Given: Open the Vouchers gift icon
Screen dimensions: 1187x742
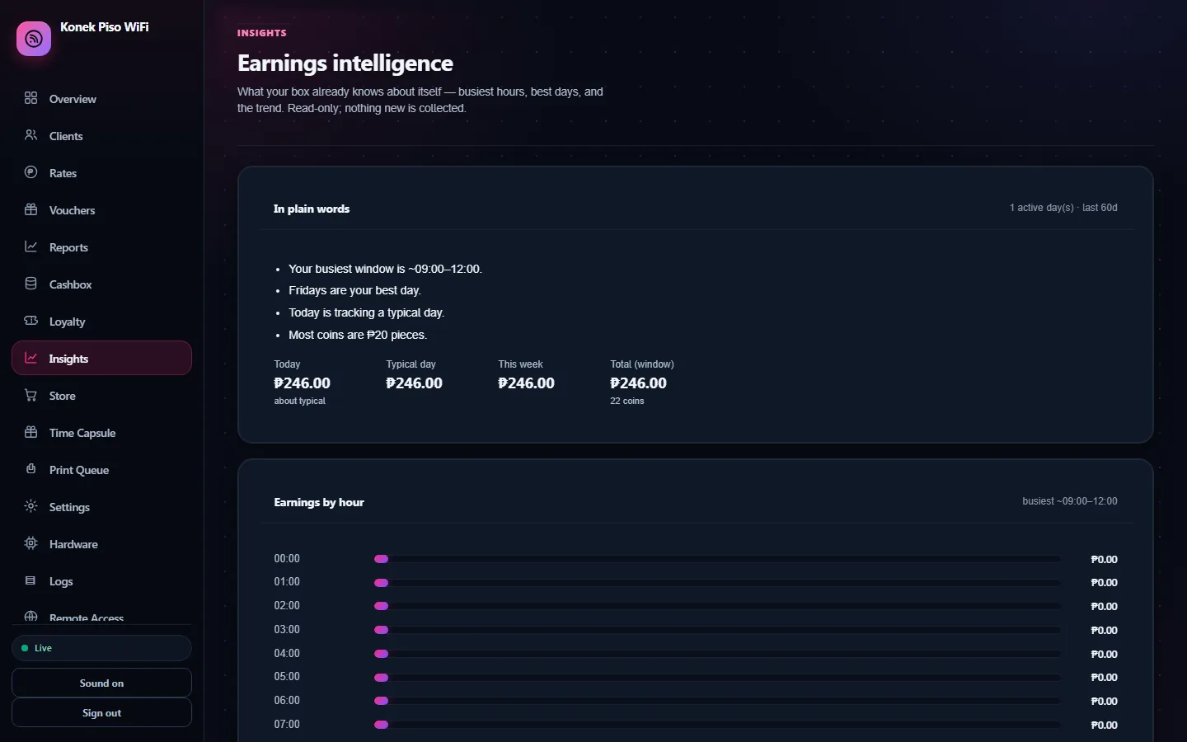Looking at the screenshot, I should point(31,209).
